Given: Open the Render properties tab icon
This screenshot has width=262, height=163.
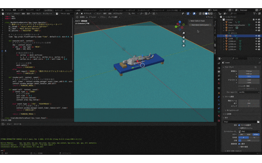Looking at the screenshot, I should (x=219, y=68).
